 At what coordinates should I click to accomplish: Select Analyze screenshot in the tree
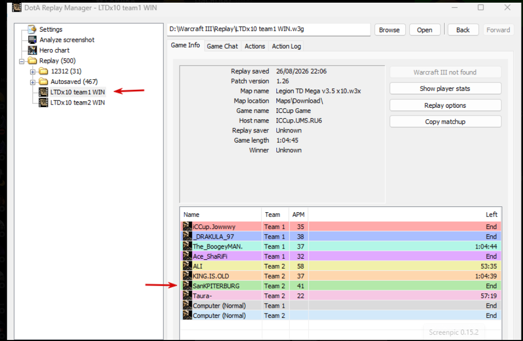[67, 40]
